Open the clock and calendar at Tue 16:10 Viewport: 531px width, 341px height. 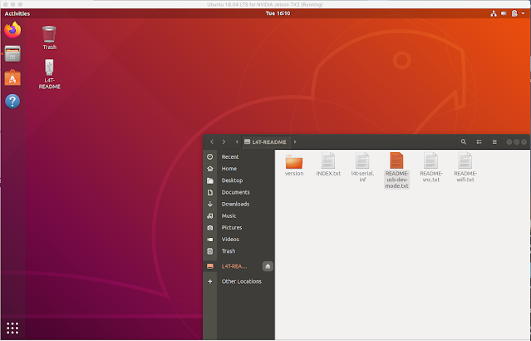278,13
